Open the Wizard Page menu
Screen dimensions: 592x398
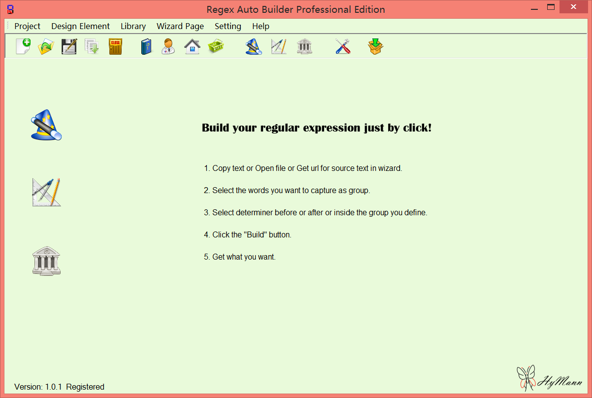(180, 26)
